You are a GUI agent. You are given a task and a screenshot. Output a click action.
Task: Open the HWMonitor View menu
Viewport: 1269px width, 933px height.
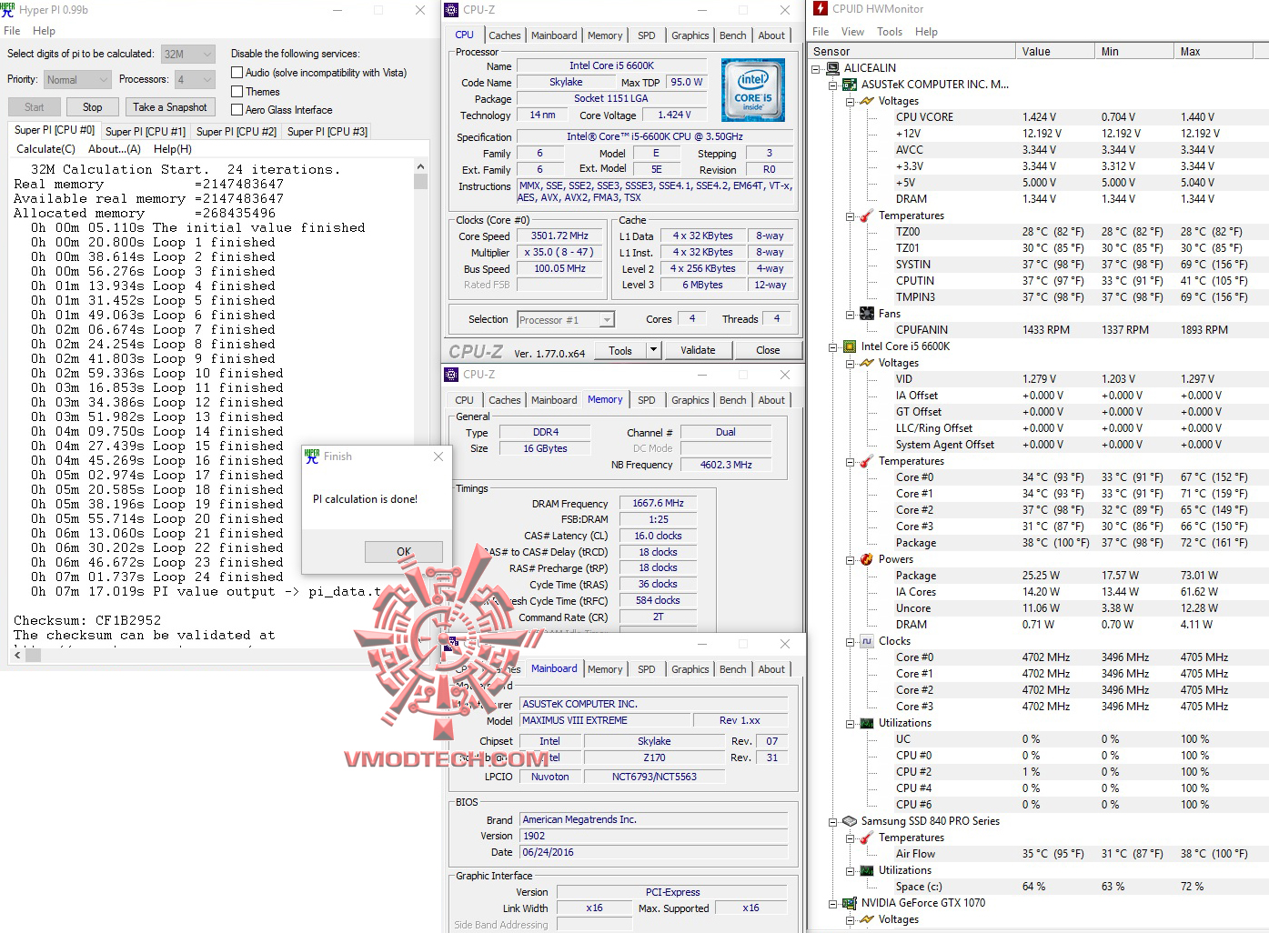click(x=852, y=32)
